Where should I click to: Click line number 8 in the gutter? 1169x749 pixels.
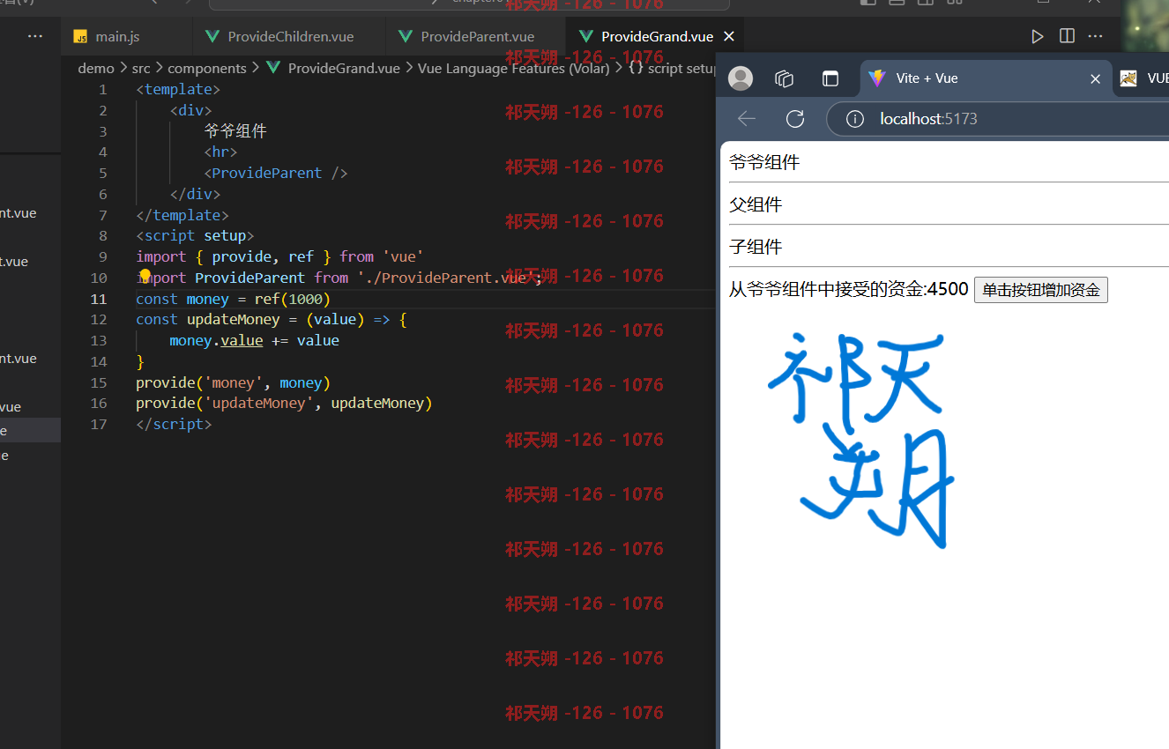point(103,236)
